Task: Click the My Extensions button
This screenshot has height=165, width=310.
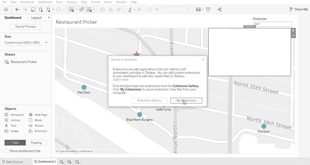Action: [x=186, y=101]
